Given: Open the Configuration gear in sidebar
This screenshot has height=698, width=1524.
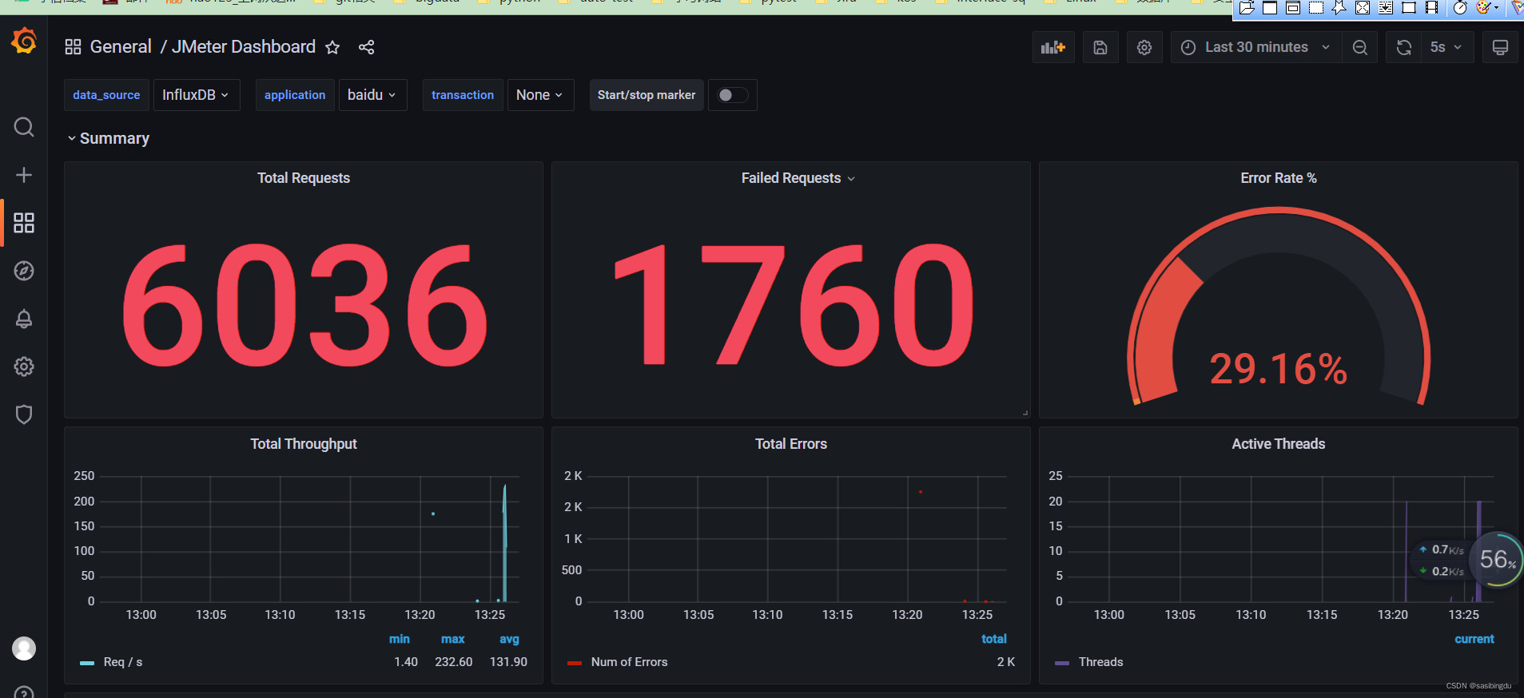Looking at the screenshot, I should (x=24, y=367).
